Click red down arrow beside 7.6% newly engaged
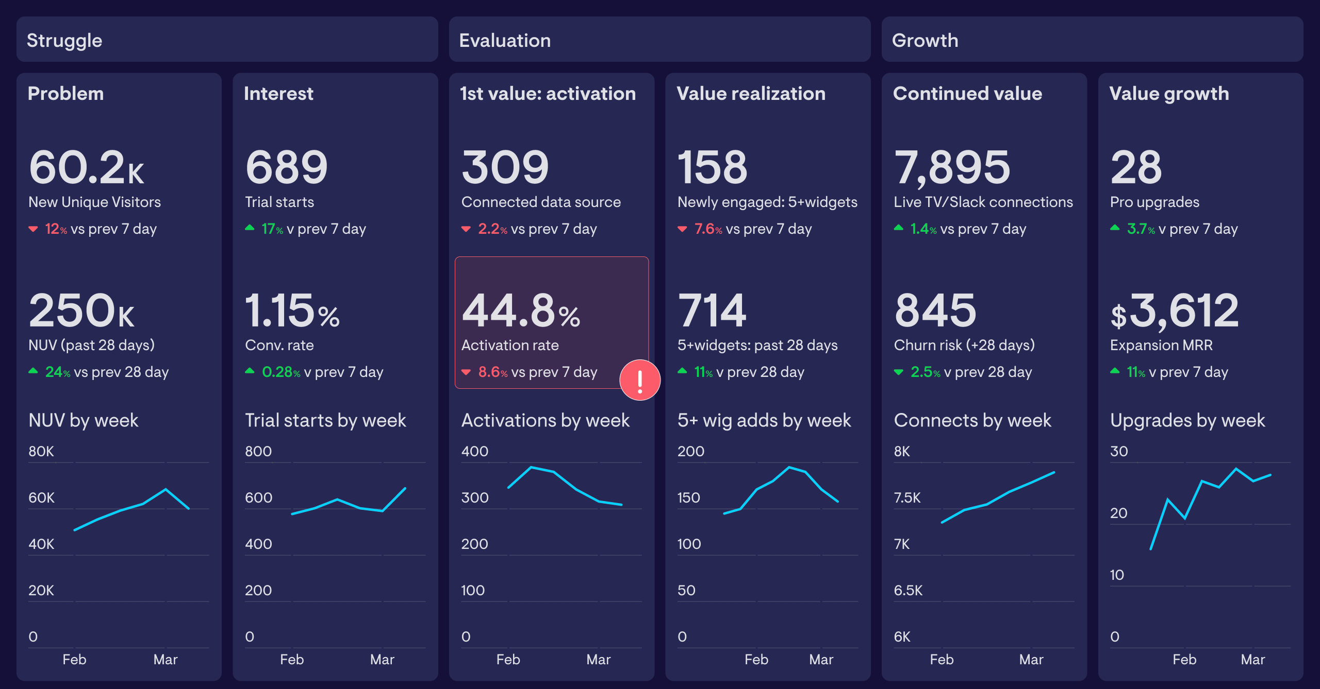The image size is (1320, 689). pos(682,229)
